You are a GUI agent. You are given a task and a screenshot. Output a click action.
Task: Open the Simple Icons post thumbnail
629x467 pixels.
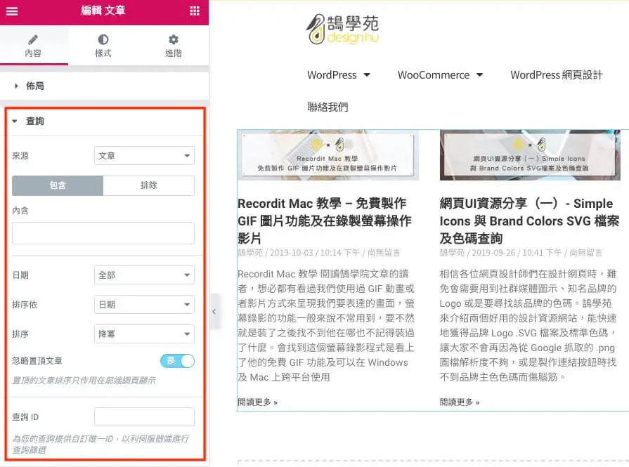530,155
